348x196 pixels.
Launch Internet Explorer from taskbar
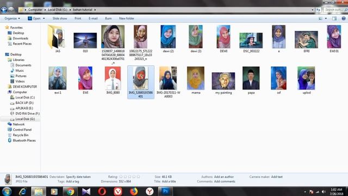coord(23,192)
